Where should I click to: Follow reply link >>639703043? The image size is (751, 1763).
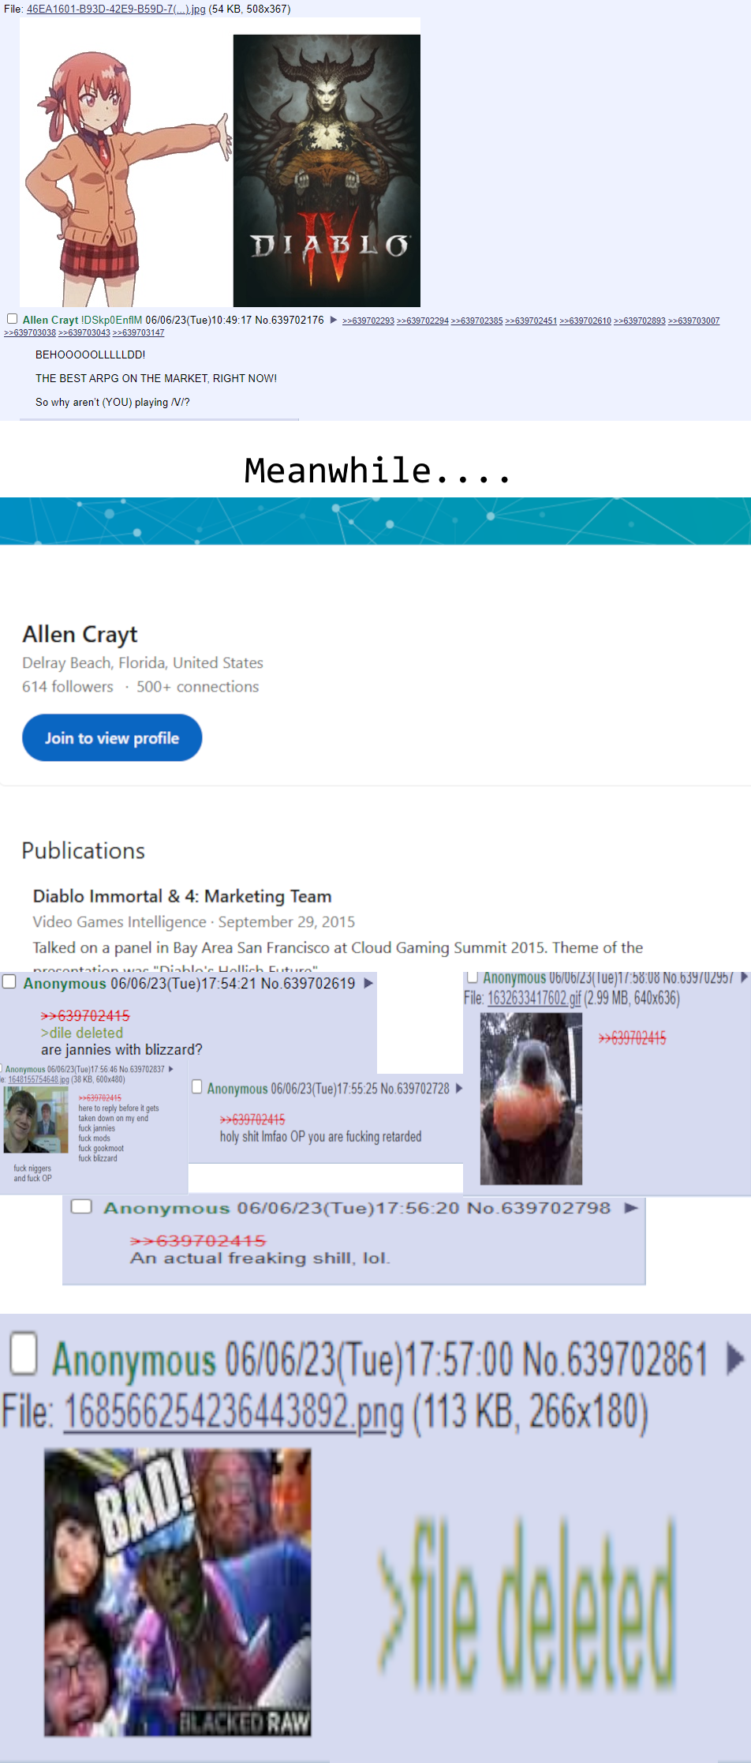pos(84,332)
